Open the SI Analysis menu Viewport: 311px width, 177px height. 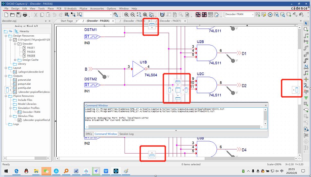pyautogui.click(x=70, y=9)
